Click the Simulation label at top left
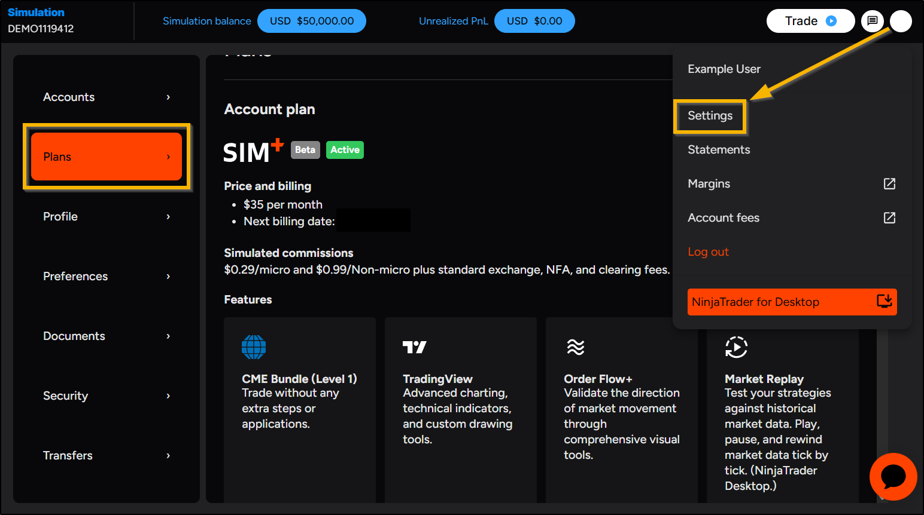The width and height of the screenshot is (924, 515). (36, 12)
